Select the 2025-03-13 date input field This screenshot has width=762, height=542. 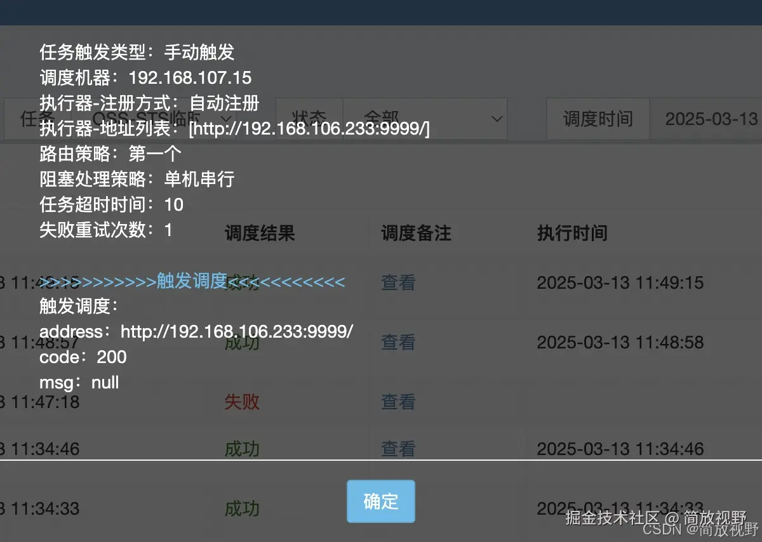click(x=711, y=119)
